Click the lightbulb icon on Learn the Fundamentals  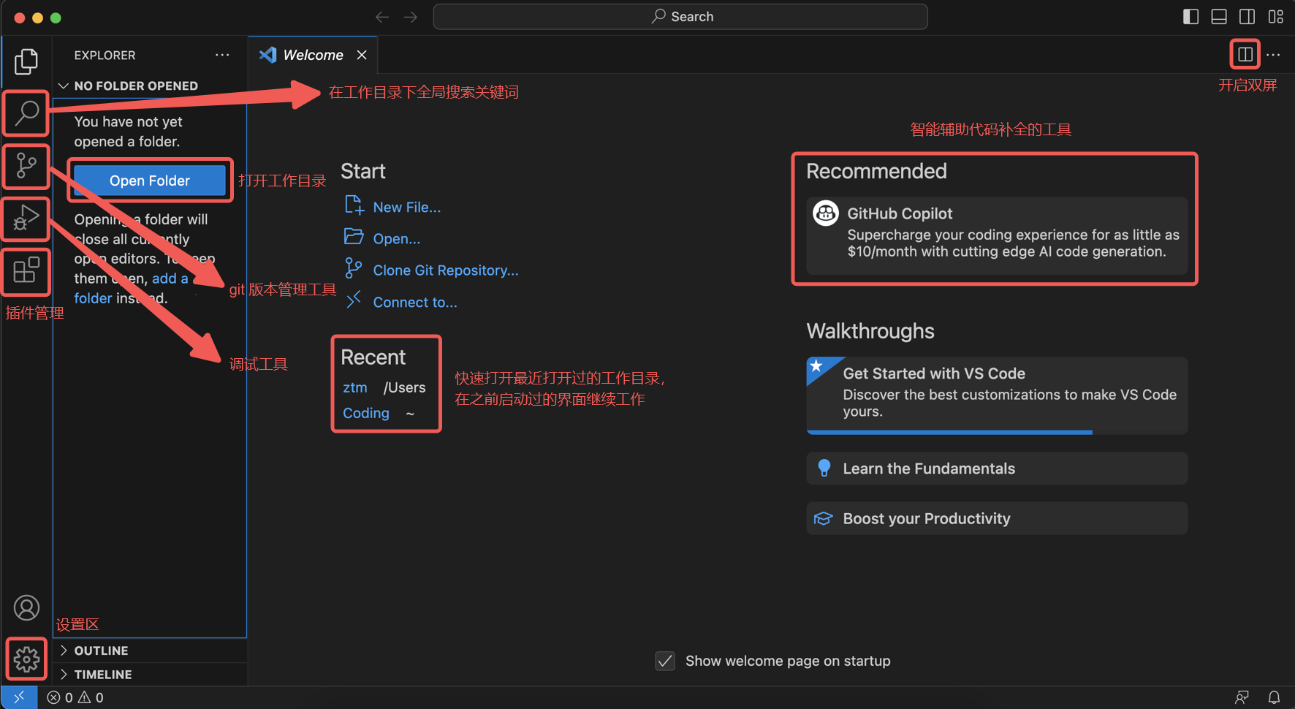pyautogui.click(x=824, y=468)
